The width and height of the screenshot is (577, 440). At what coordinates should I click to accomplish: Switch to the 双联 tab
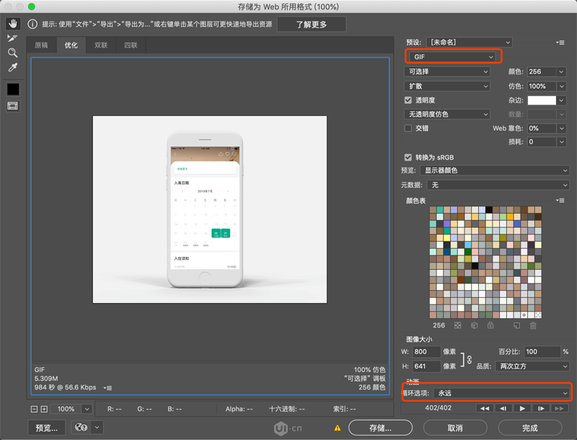tap(101, 45)
